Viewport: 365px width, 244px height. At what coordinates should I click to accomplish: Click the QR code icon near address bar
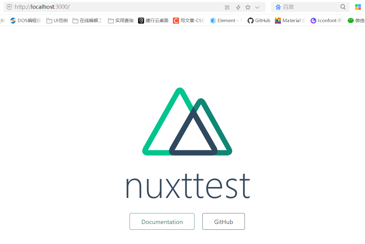pos(227,7)
